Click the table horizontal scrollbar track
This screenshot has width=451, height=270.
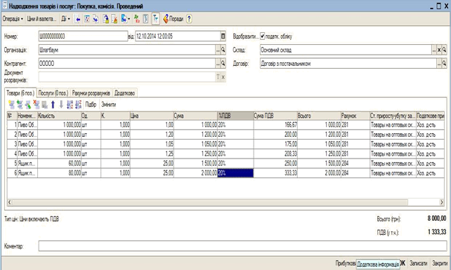pos(210,202)
